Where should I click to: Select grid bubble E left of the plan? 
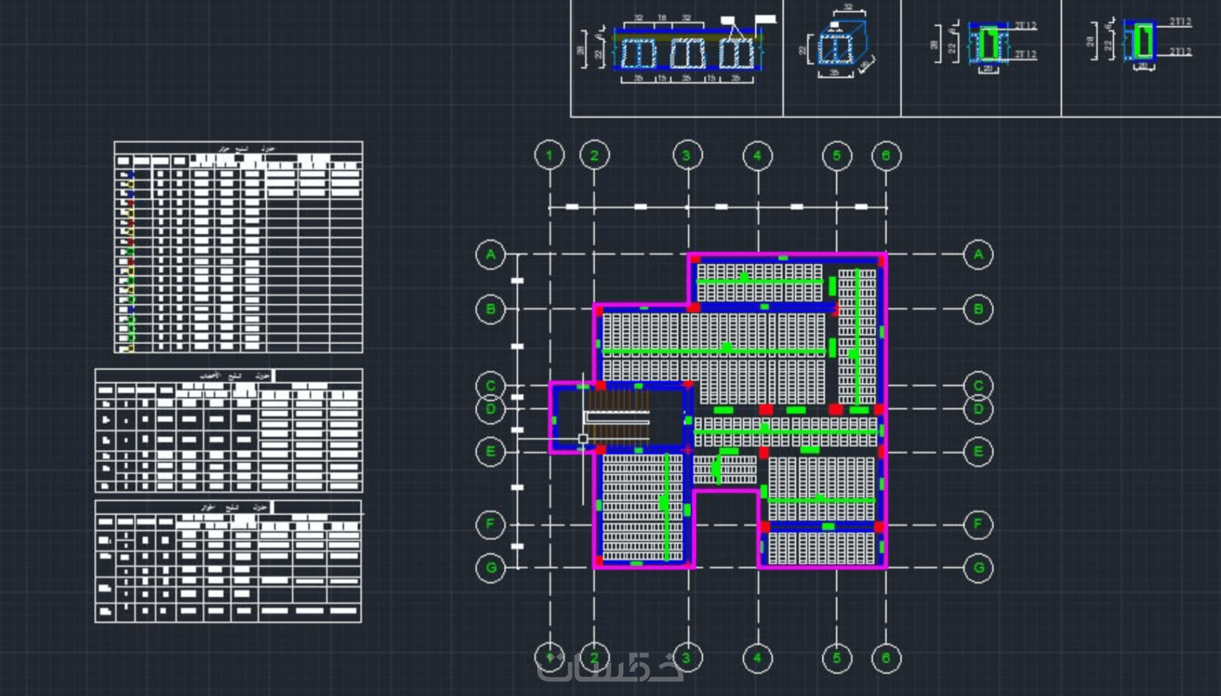coord(491,451)
